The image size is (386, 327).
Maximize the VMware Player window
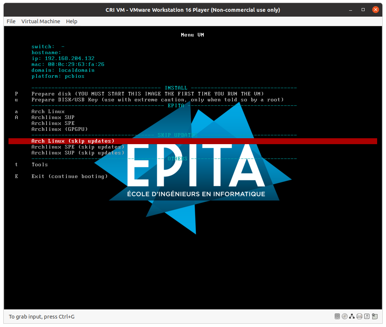coord(363,10)
